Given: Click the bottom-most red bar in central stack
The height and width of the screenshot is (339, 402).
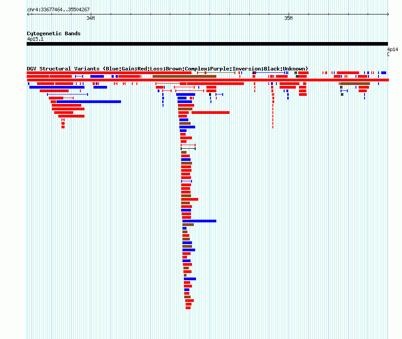Looking at the screenshot, I should pyautogui.click(x=188, y=308).
